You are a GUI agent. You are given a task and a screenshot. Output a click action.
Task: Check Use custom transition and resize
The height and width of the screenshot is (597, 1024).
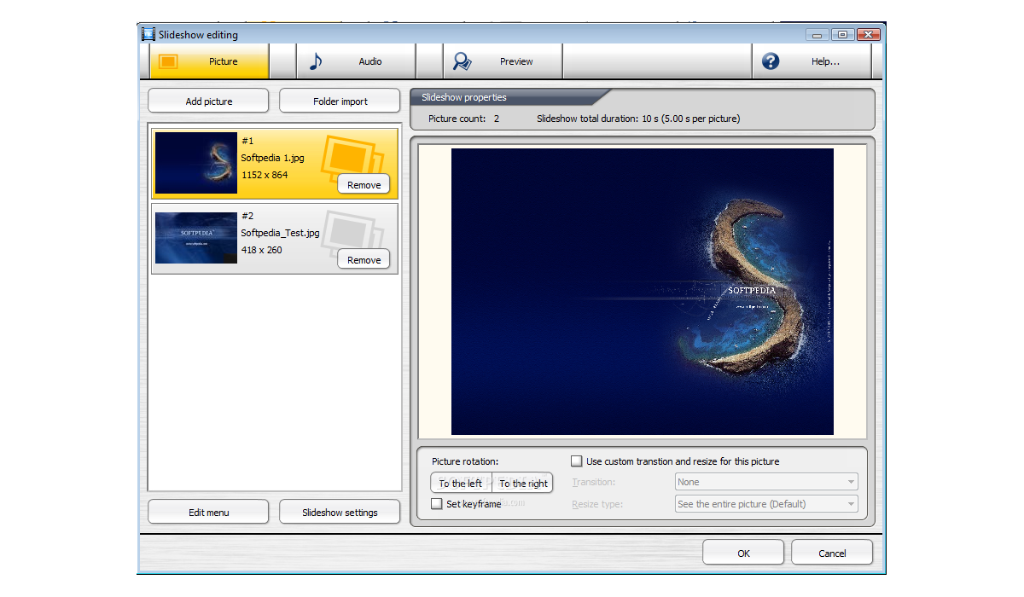(x=577, y=461)
